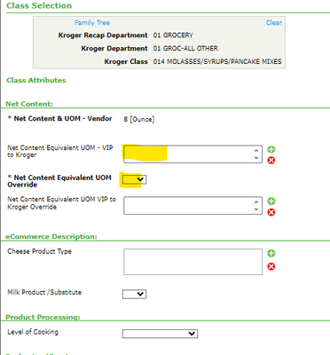The height and width of the screenshot is (355, 330).
Task: Select the 'Net Content & UOM - Vendor' label
Action: pyautogui.click(x=63, y=119)
